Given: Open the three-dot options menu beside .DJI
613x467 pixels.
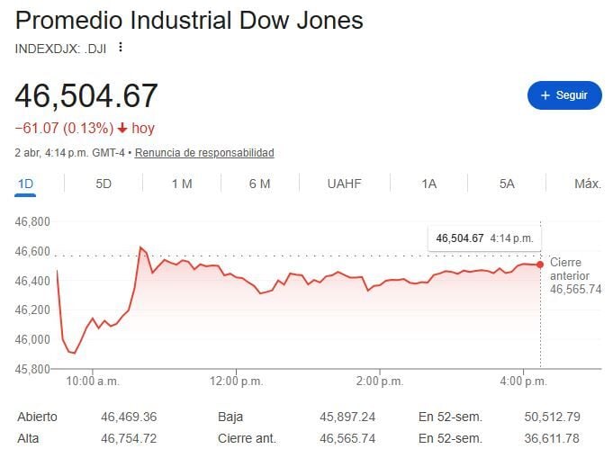Looking at the screenshot, I should [121, 48].
